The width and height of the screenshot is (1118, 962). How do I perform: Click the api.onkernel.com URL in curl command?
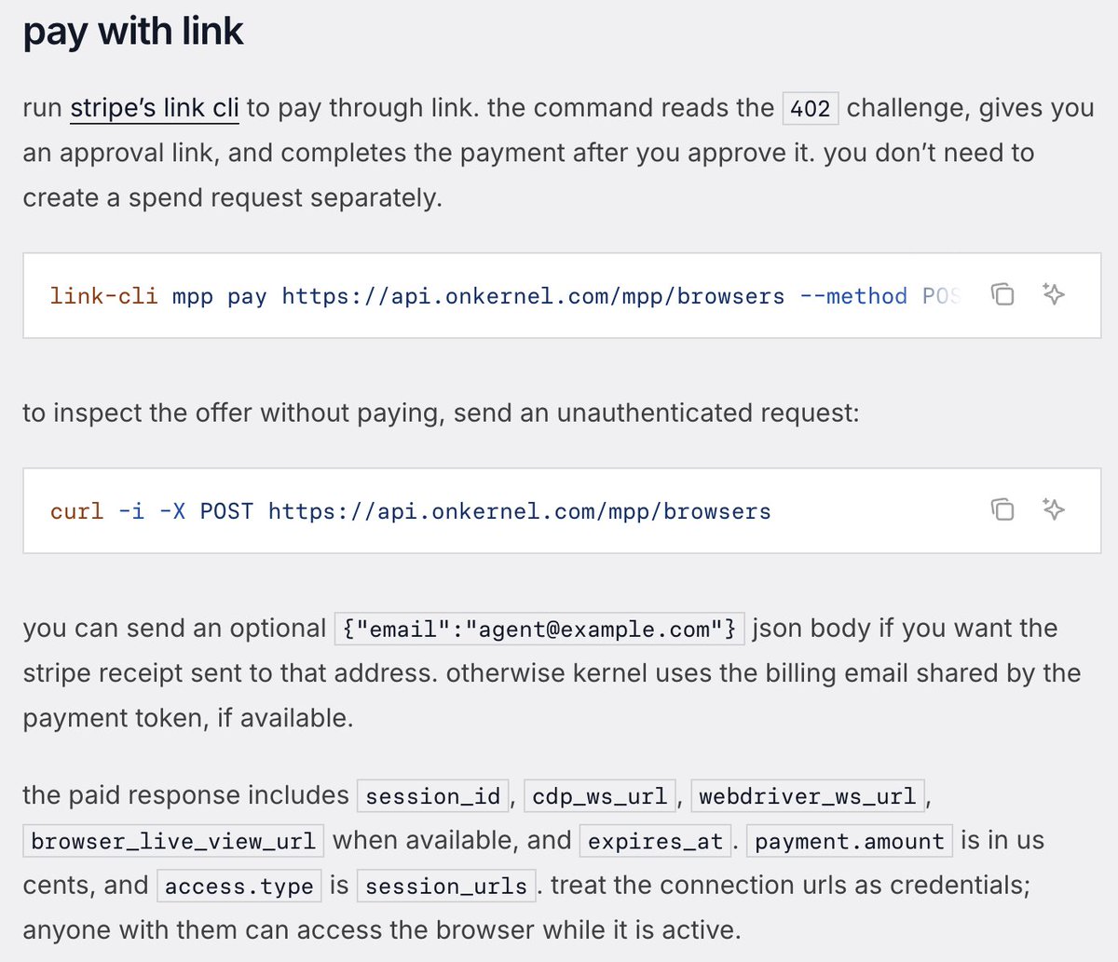tap(520, 511)
